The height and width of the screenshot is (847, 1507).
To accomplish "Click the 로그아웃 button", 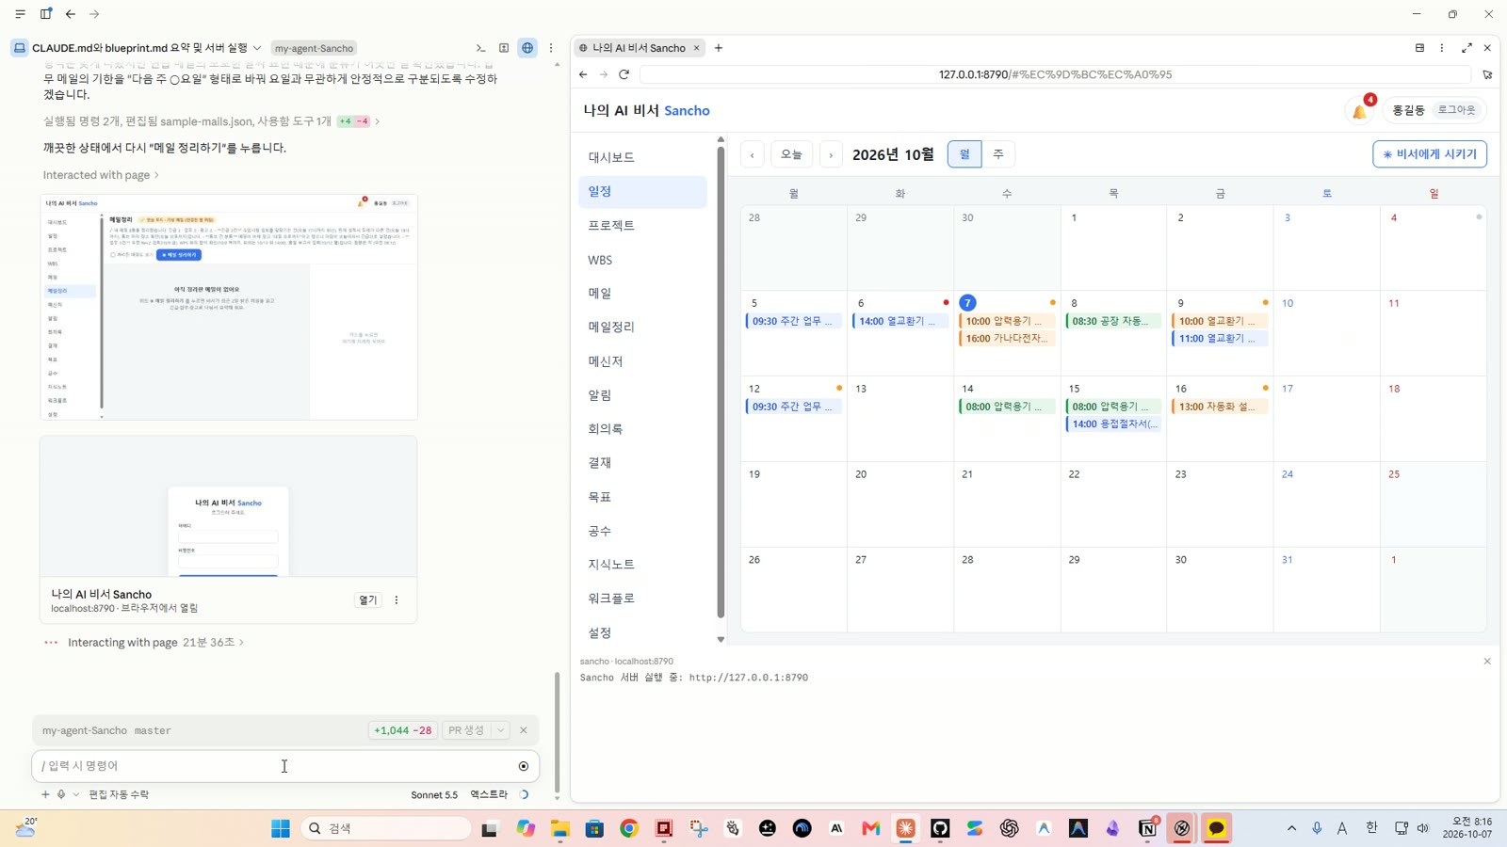I will [1456, 110].
